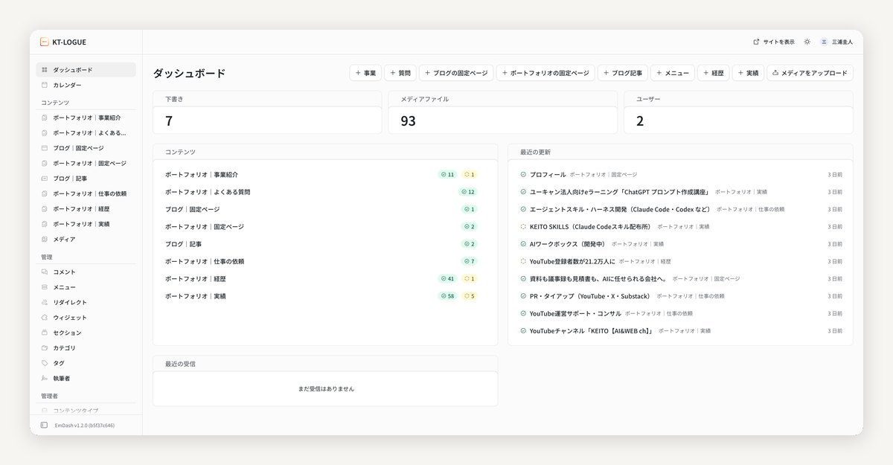This screenshot has width=893, height=465.
Task: Open プロフィール in recent updates
Action: 548,175
